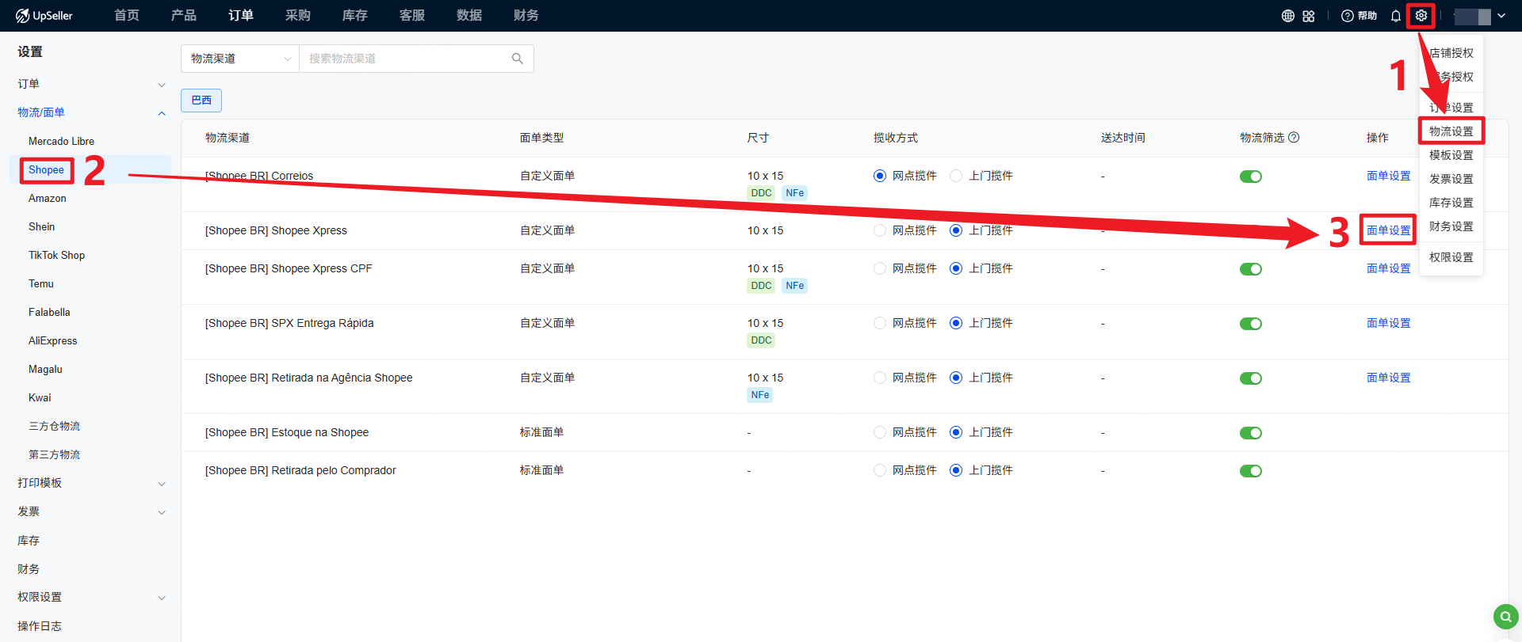The width and height of the screenshot is (1522, 642).
Task: Click the globe language icon
Action: coord(1288,16)
